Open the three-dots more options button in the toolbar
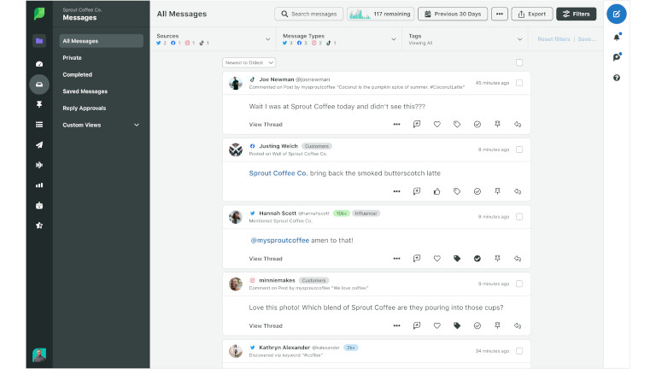 [500, 14]
